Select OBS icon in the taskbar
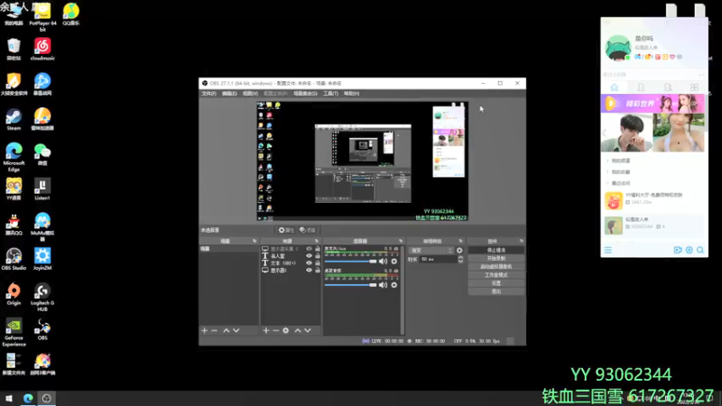The width and height of the screenshot is (722, 406). coord(47,398)
